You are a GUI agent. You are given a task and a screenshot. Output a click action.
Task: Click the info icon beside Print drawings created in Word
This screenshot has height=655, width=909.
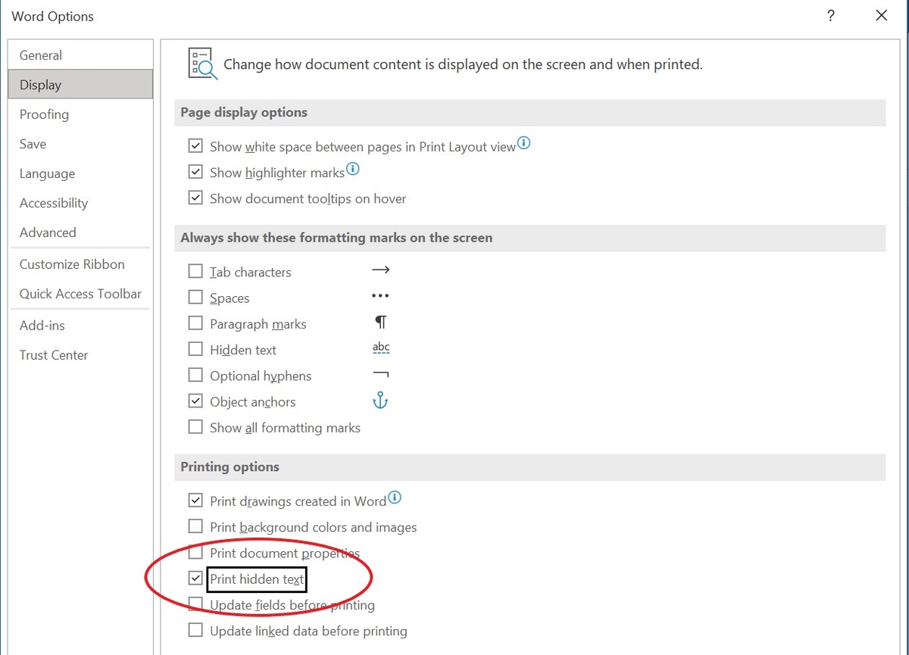(395, 496)
